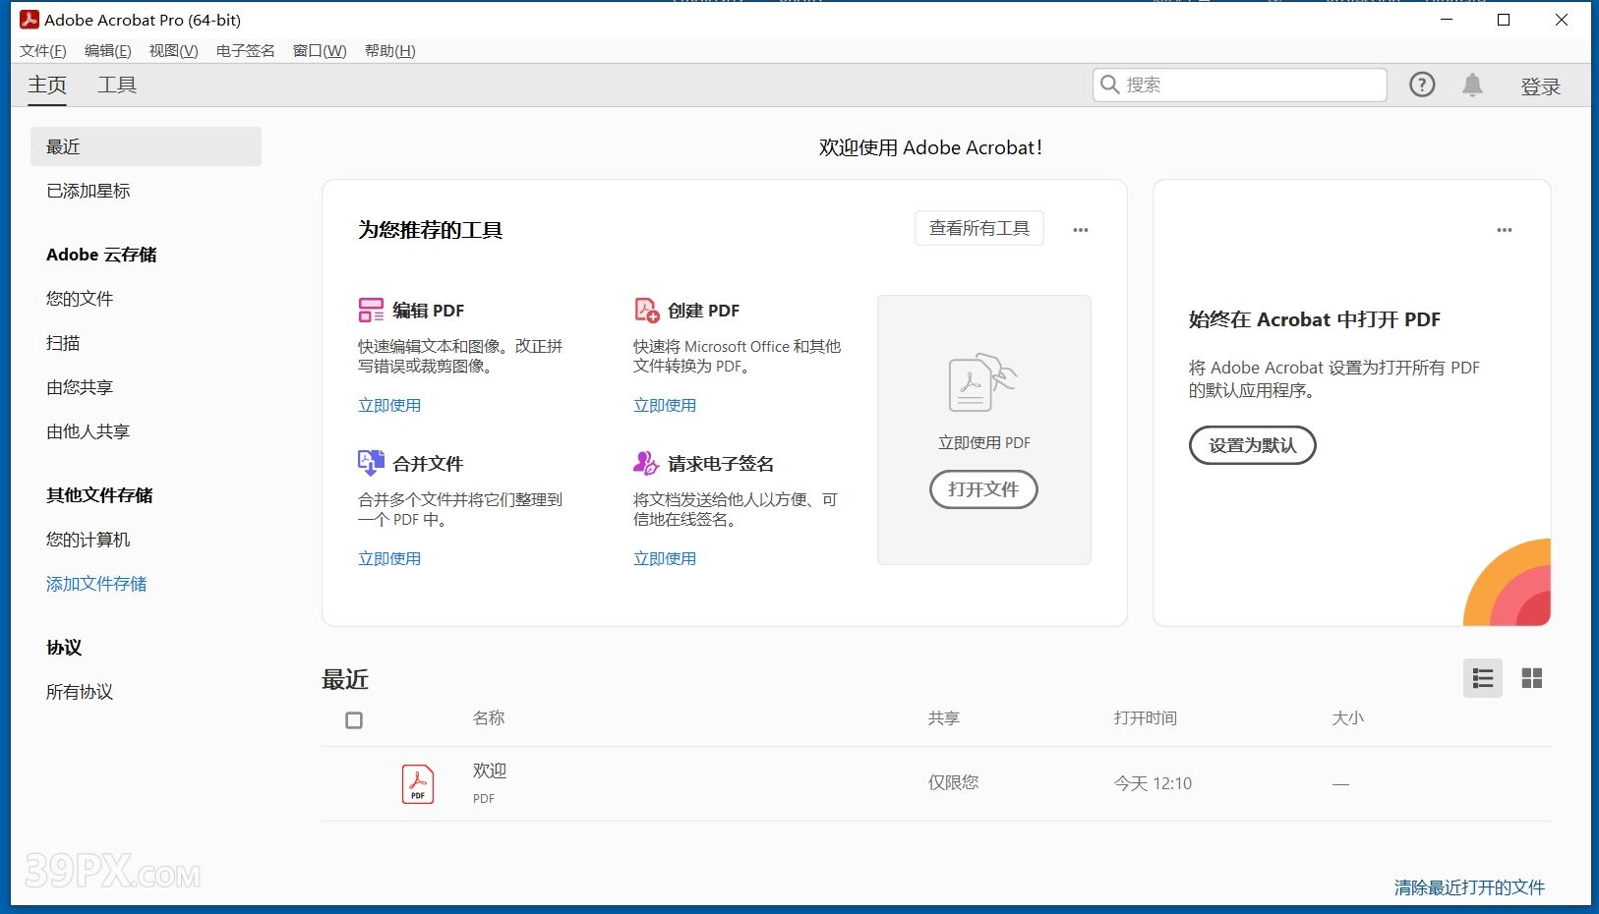The image size is (1599, 914).
Task: Click the magnifier icon in search box
Action: tap(1110, 85)
